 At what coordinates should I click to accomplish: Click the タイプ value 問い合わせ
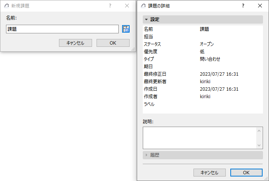pos(210,59)
